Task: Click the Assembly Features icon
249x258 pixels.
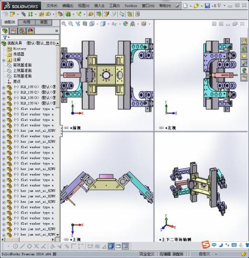Action: (x=68, y=14)
